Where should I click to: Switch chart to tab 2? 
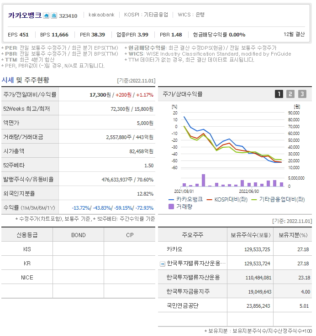(290, 94)
